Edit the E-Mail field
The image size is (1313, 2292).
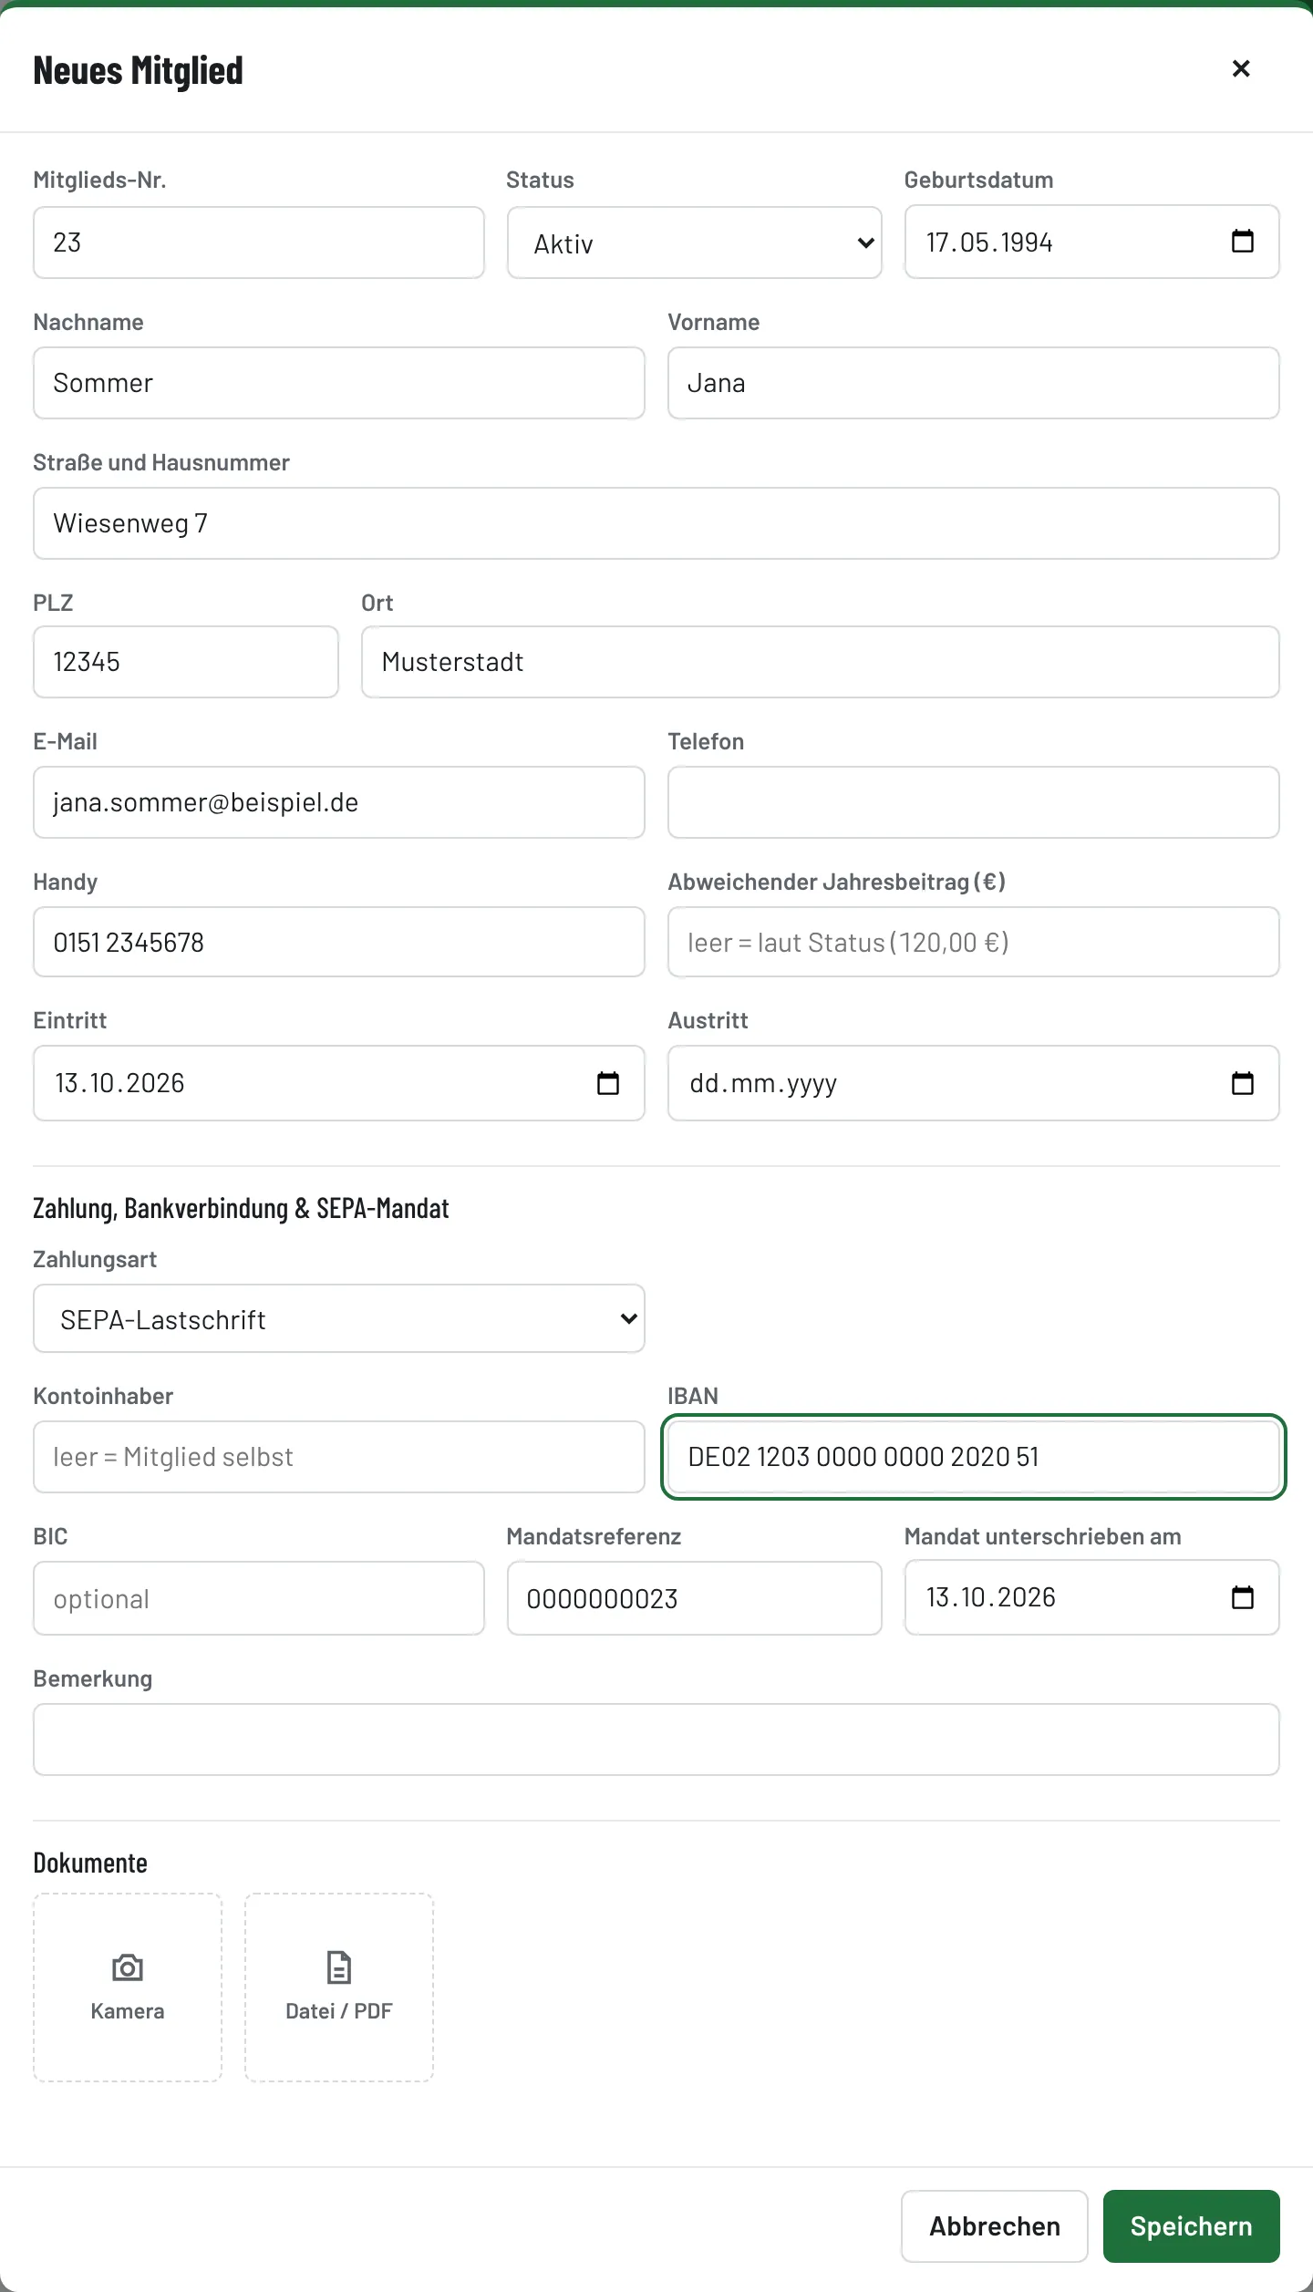(339, 802)
